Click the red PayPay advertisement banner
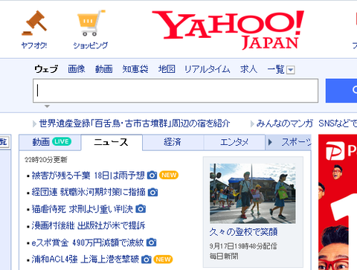 [338, 202]
